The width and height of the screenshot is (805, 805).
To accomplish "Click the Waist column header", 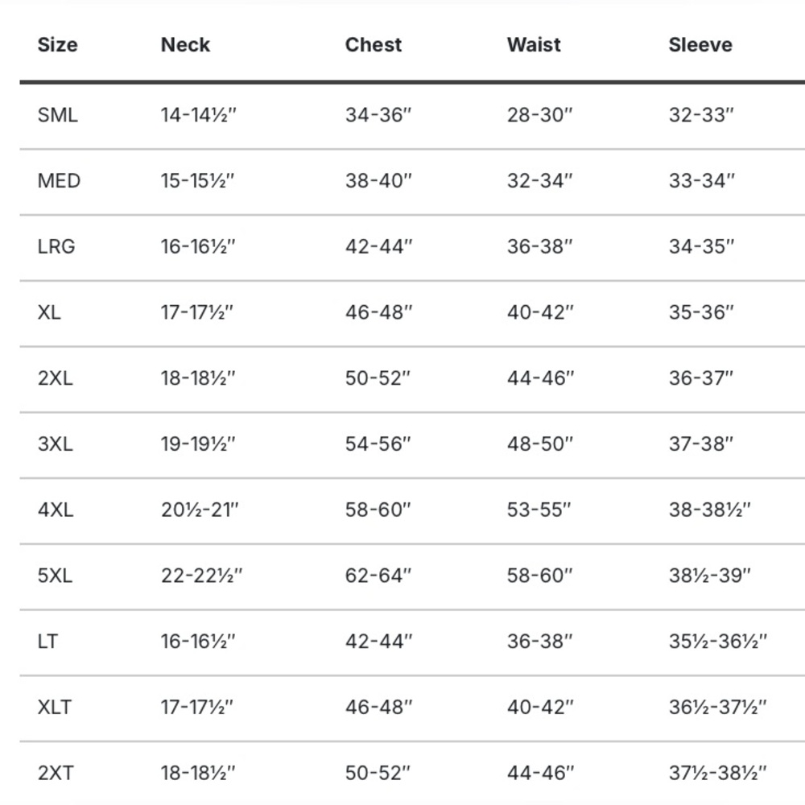I will tap(534, 45).
